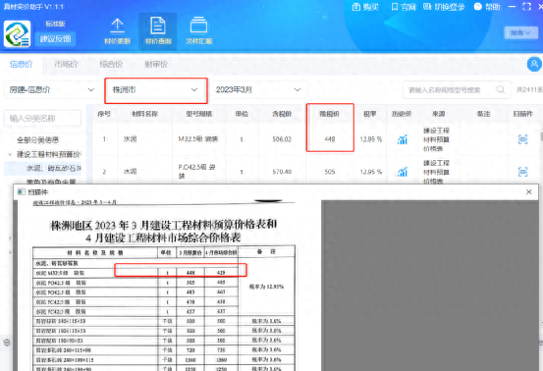Switch to 综合价 tab

pyautogui.click(x=111, y=64)
